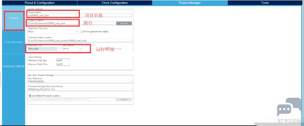Select the Project Manager tab
Image resolution: width=304 pixels, height=126 pixels.
190,3
